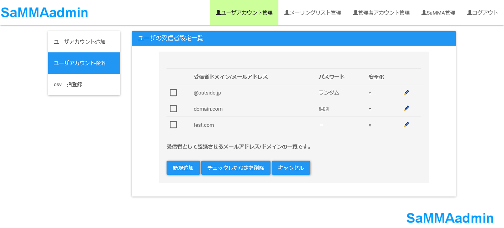The width and height of the screenshot is (504, 228).
Task: Click the 受信者ドメイン/メールアドレス column header
Action: (231, 77)
